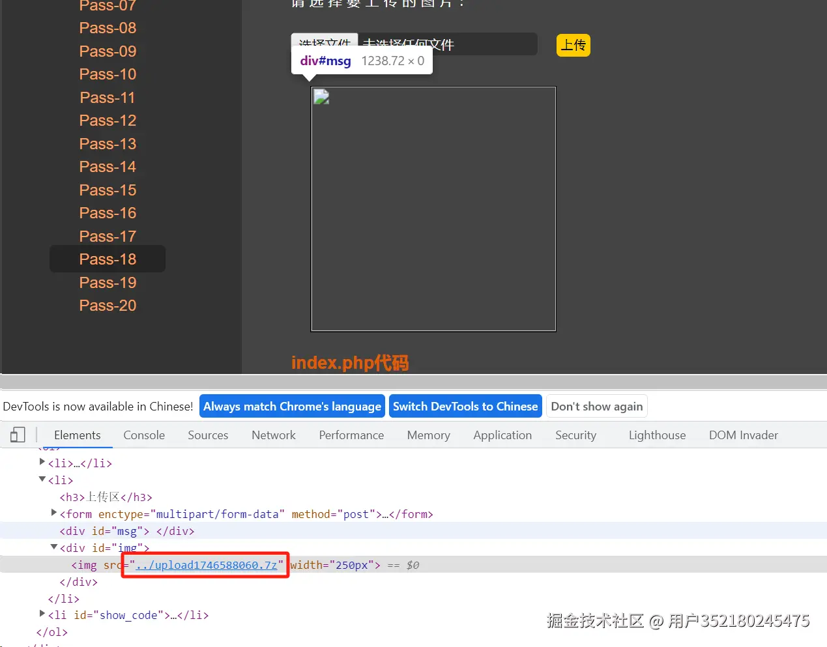The image size is (827, 647).
Task: Click Always match Chrome's language button
Action: [x=292, y=407]
